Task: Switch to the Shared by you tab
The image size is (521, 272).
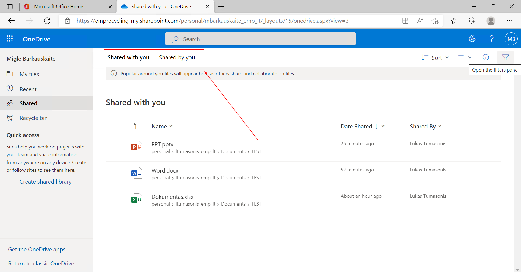Action: coord(177,57)
